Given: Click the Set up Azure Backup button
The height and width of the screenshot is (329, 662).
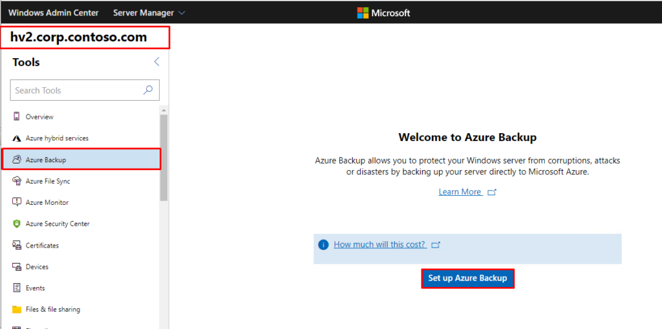Looking at the screenshot, I should coord(467,279).
